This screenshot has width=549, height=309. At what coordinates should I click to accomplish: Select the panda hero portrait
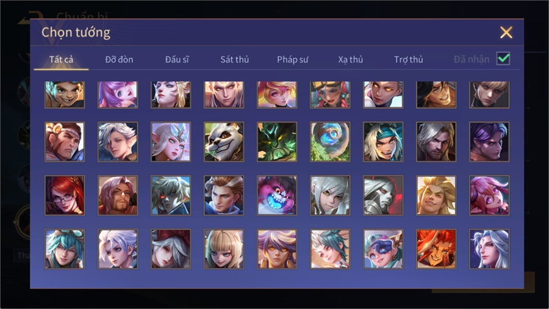pyautogui.click(x=224, y=142)
